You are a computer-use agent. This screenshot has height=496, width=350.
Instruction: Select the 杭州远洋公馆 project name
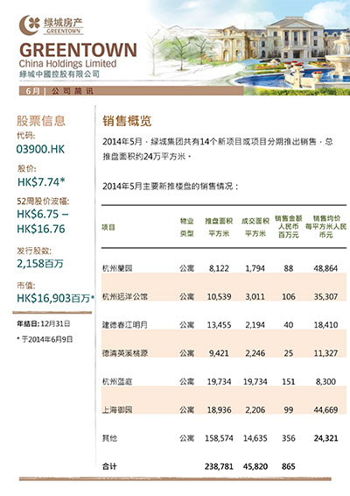[125, 297]
